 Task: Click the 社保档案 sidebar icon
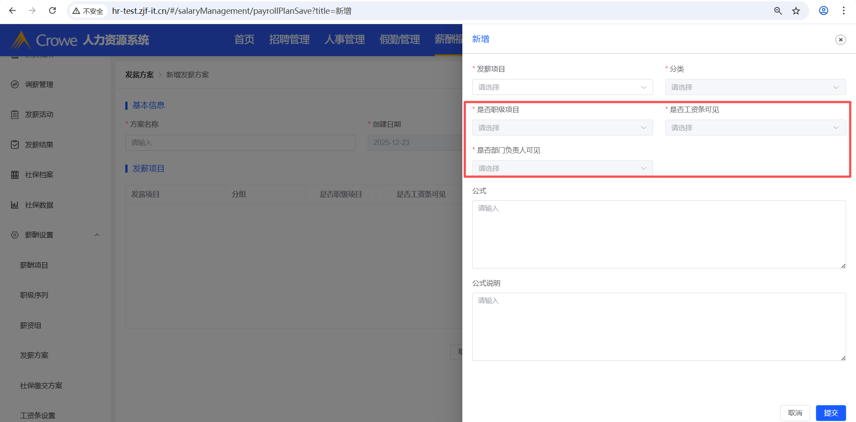[x=15, y=175]
